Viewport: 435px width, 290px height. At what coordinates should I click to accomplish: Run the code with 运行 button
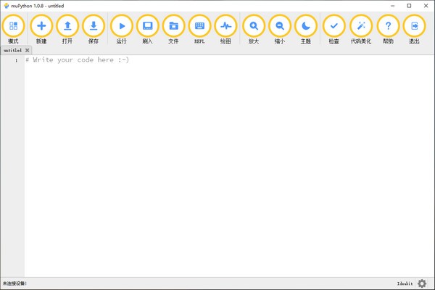122,26
